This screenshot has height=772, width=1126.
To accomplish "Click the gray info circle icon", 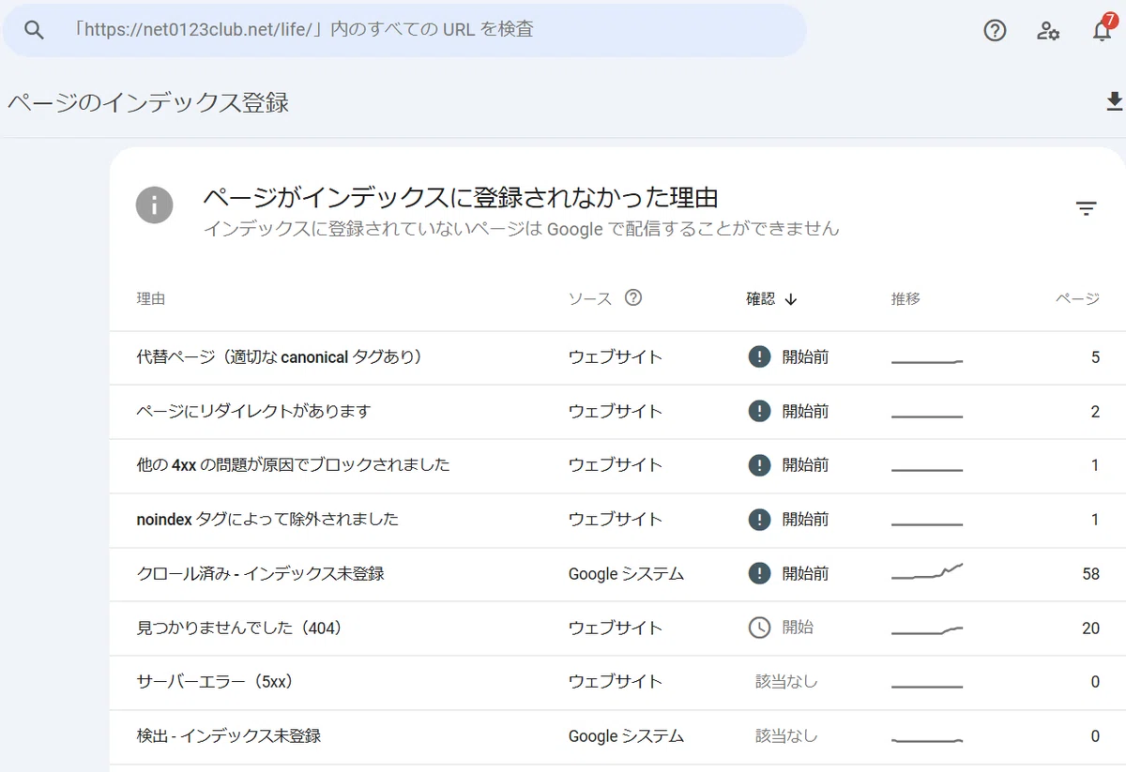I will [154, 204].
